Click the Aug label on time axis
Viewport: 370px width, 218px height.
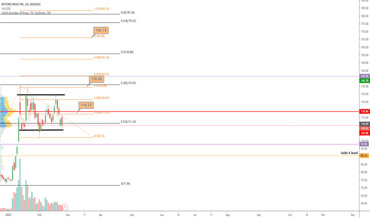click(227, 215)
